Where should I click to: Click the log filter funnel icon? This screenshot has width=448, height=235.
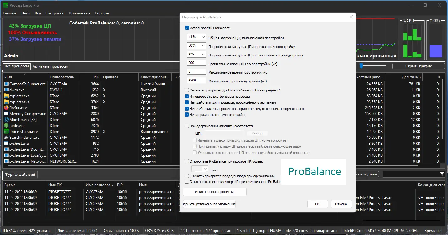point(442,174)
